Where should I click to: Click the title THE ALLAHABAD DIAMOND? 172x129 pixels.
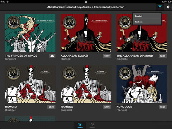[135, 56]
